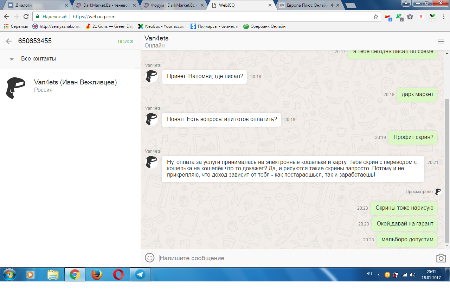Open the "21 Guns — Green Day" bookmark
Screen dimensions: 450x299
(x=109, y=26)
